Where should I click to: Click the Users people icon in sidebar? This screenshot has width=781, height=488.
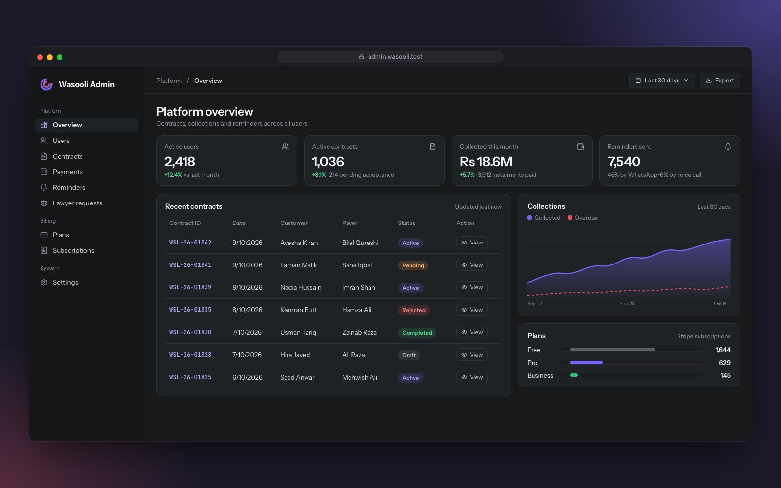tap(44, 141)
